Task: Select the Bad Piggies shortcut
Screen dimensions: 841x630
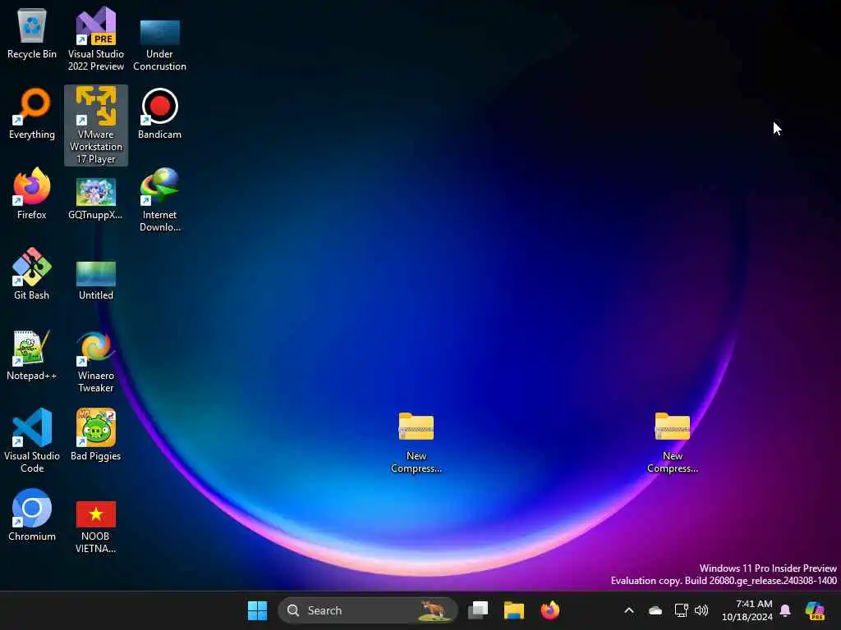Action: (96, 435)
